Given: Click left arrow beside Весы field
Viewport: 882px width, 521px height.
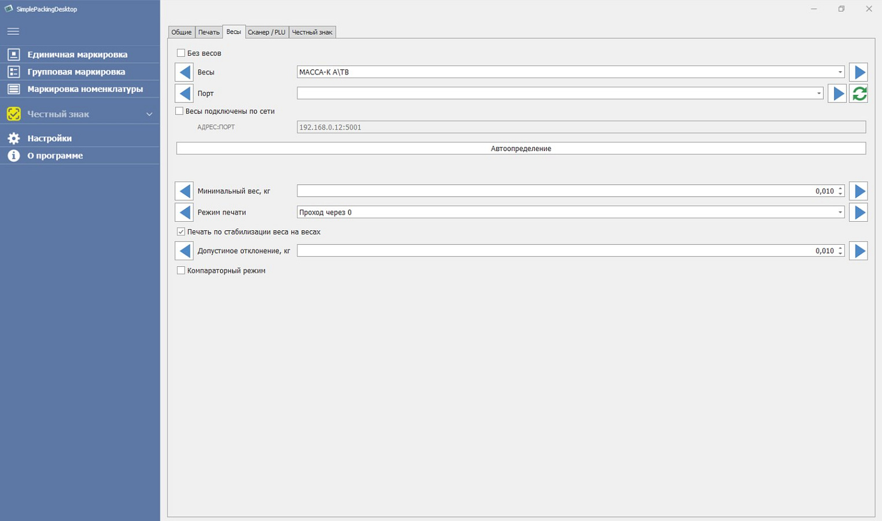Looking at the screenshot, I should (185, 72).
